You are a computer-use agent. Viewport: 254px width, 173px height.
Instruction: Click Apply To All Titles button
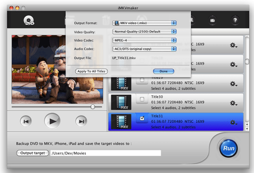91,71
